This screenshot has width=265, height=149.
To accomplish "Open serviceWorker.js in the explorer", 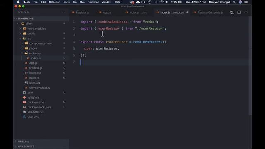I will point(39,88).
